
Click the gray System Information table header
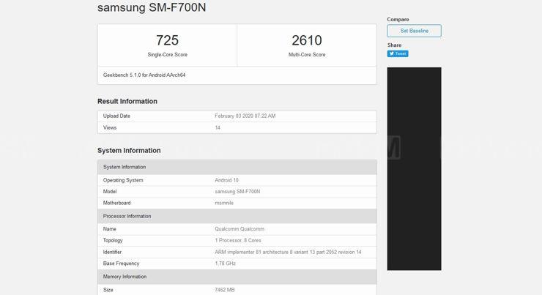pyautogui.click(x=237, y=167)
